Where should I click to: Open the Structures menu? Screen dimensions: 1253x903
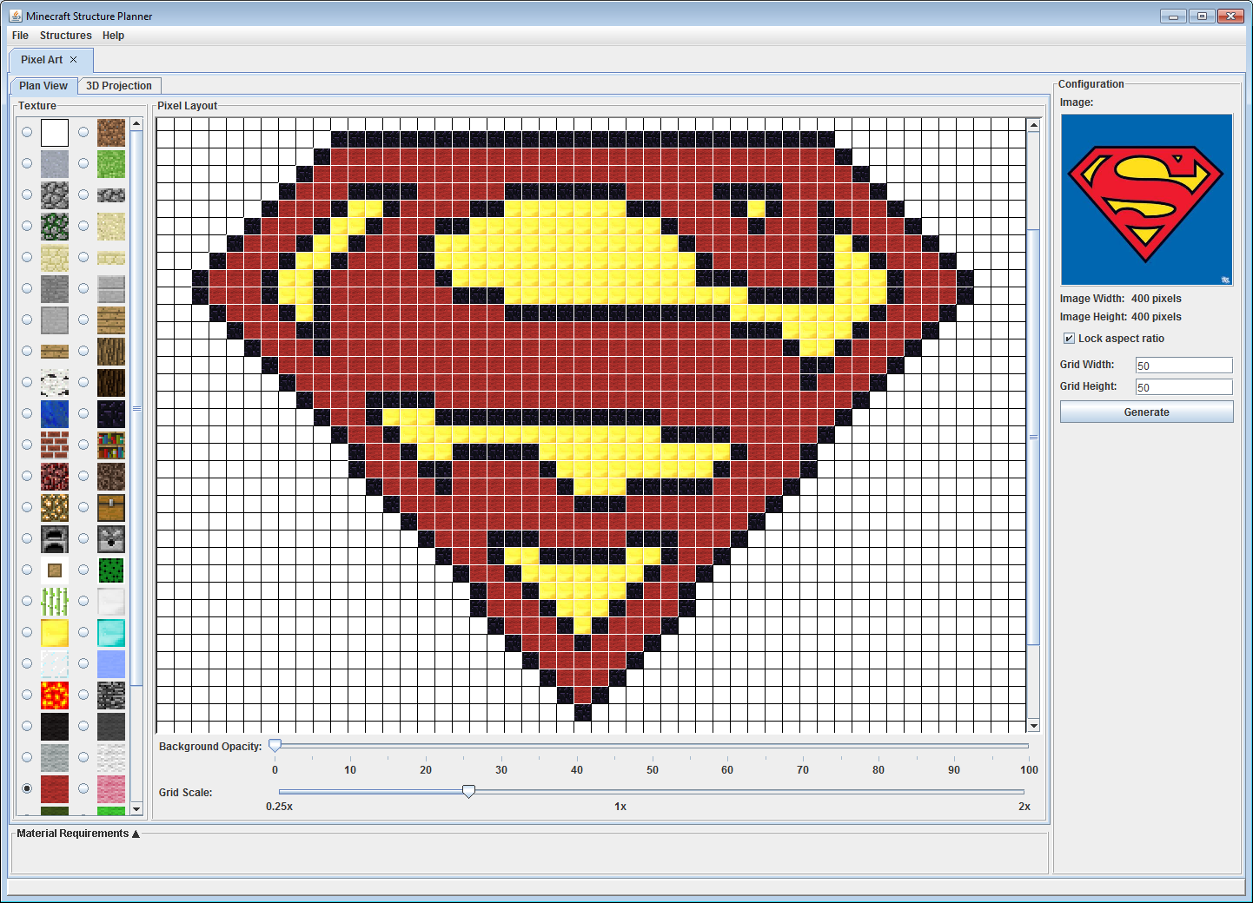(x=65, y=36)
